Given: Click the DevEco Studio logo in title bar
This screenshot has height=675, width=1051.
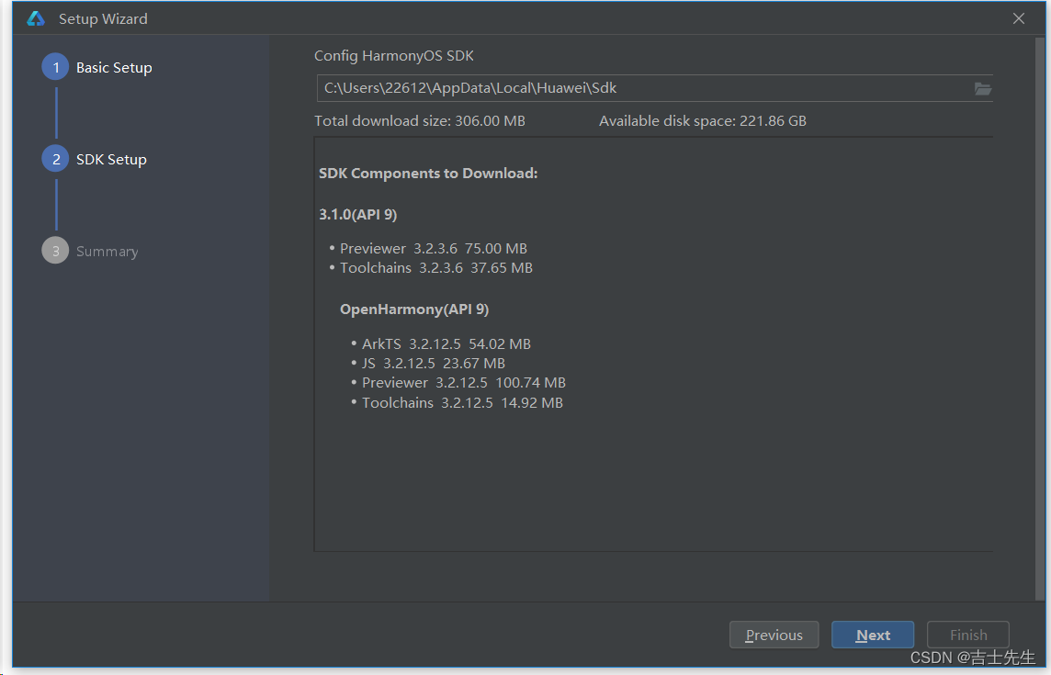Looking at the screenshot, I should pos(36,18).
